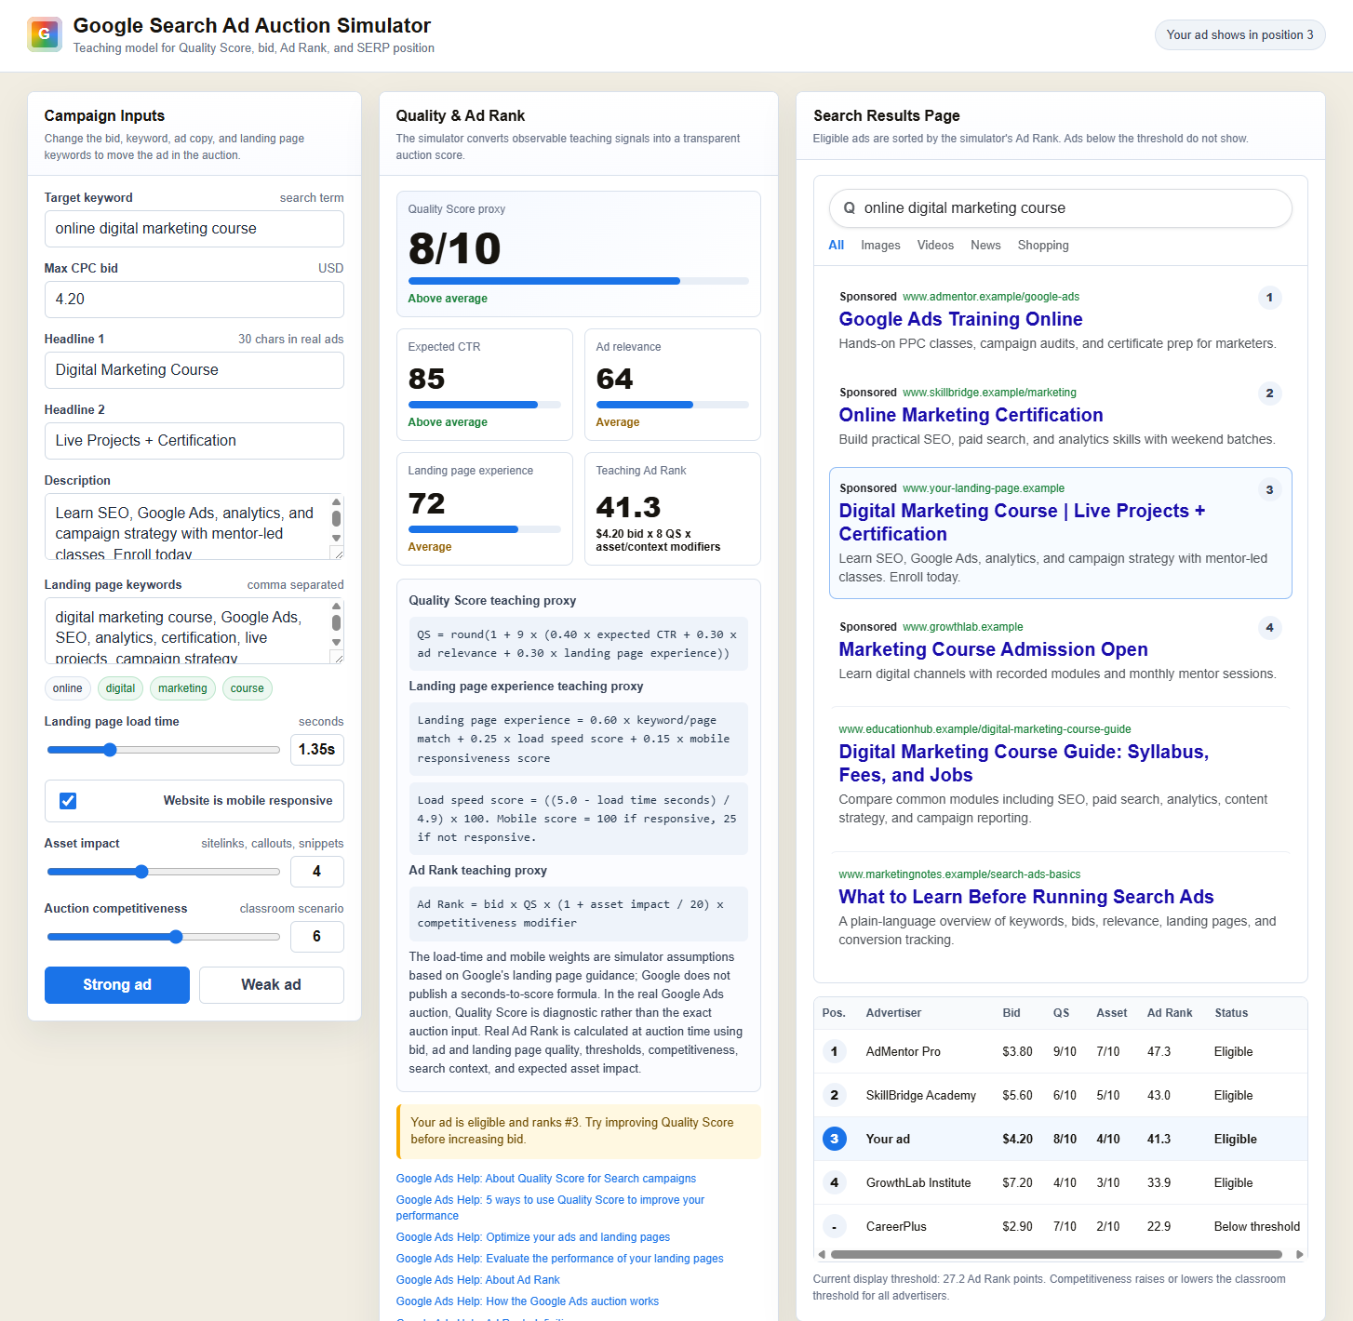Click the 8/10 Quality Score value
Screen dimensions: 1353x1321
click(454, 248)
